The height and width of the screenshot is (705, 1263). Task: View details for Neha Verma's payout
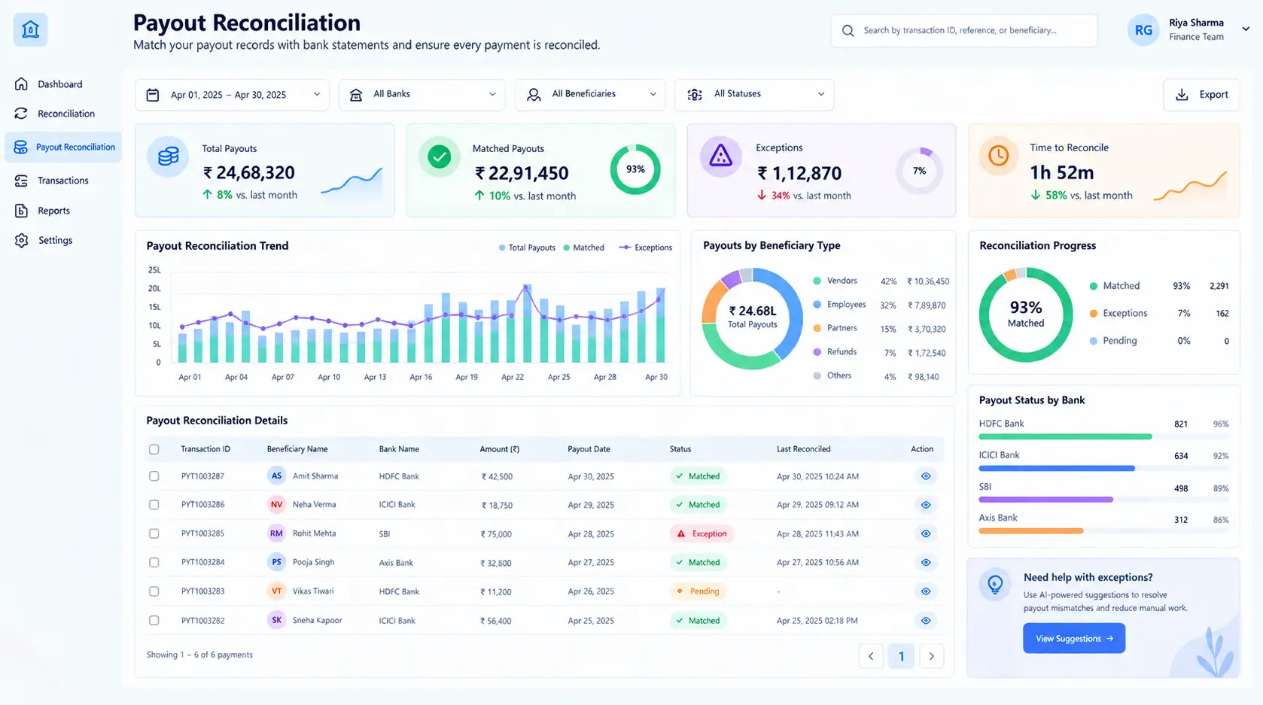tap(926, 505)
